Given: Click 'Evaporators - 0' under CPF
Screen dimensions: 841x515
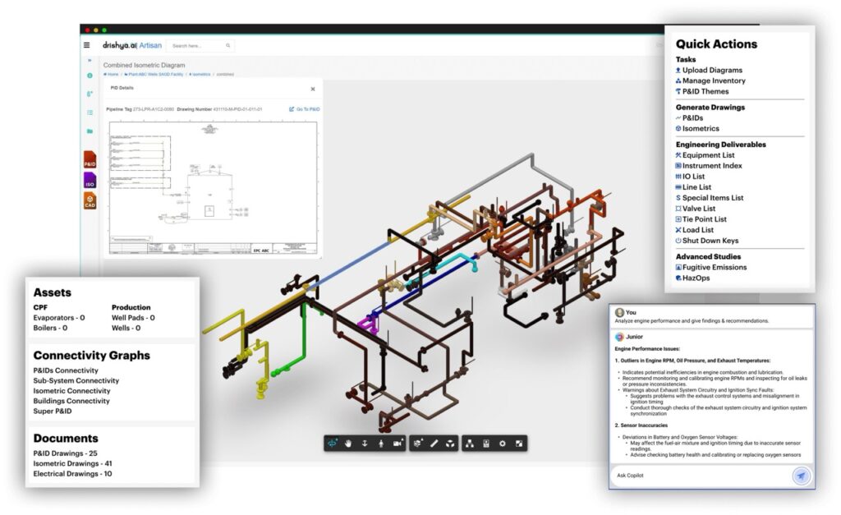Looking at the screenshot, I should [59, 318].
